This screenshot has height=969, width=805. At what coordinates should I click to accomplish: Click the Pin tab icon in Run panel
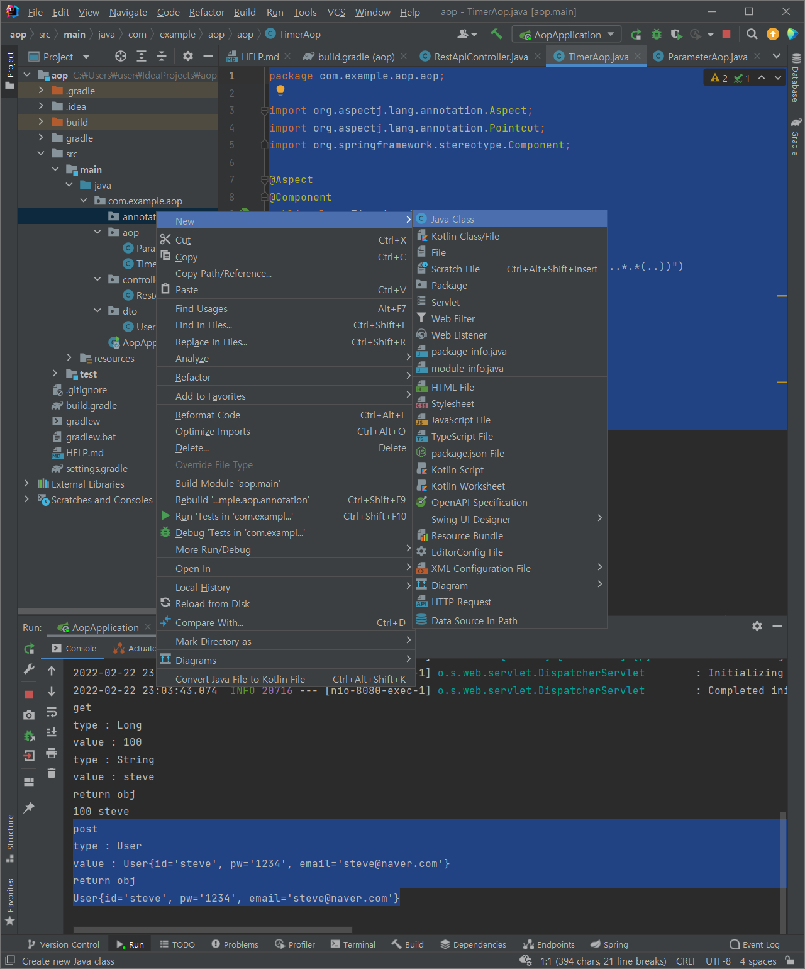pos(29,807)
